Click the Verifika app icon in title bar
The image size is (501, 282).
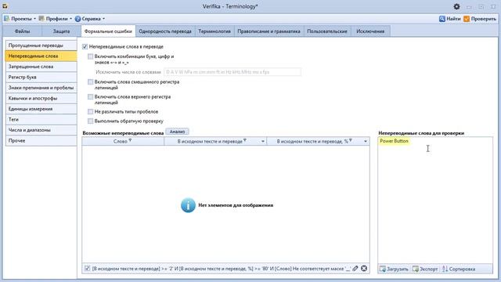click(5, 6)
